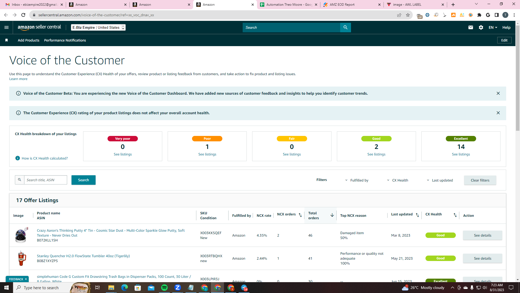Open the Chrome three-dot menu
Viewport: 520px width, 293px height.
[x=514, y=15]
